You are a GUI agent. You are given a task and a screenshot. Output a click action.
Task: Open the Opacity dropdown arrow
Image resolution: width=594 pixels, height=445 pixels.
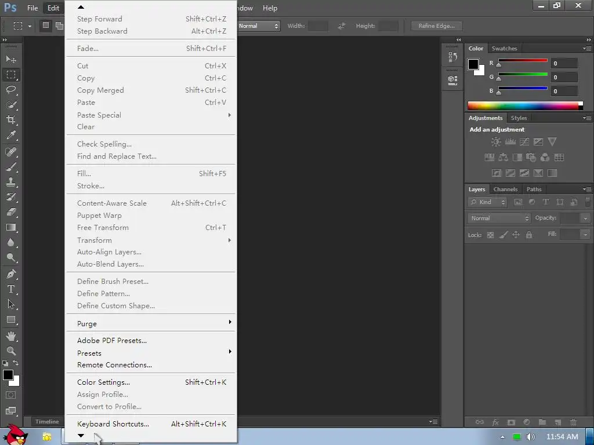coord(585,218)
